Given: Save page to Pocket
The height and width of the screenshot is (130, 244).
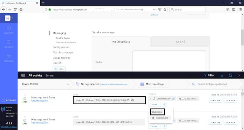Looking at the screenshot, I should coord(160,9).
